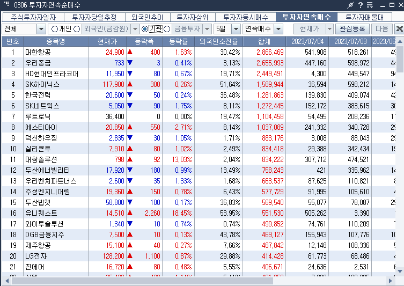Select the 금융투자 radio button
Image resolution: width=404 pixels, height=286 pixels.
(x=167, y=29)
